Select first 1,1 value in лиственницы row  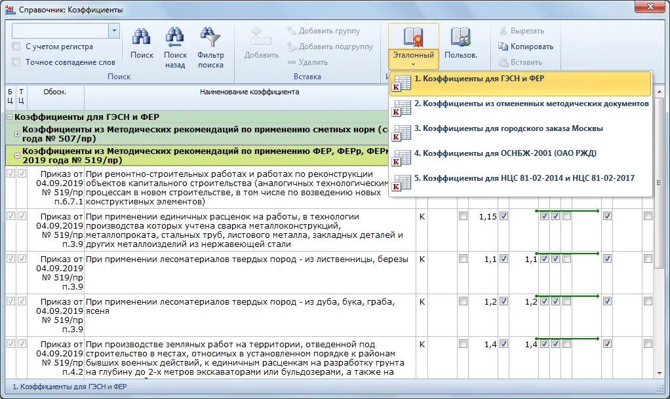490,259
